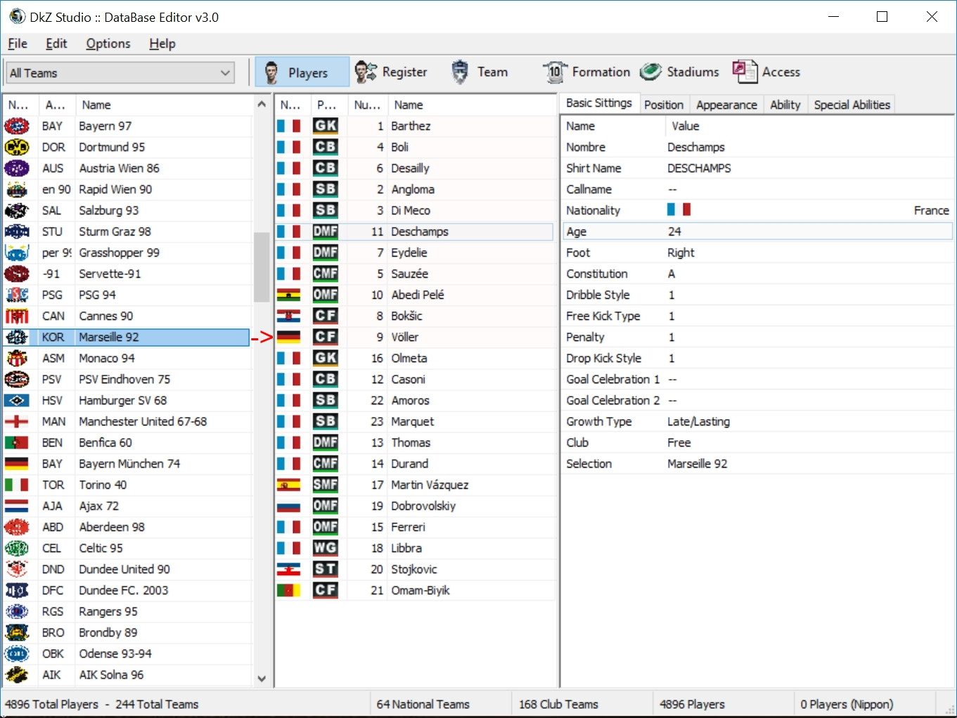957x718 pixels.
Task: Select the Basic Sittings tab
Action: click(x=599, y=103)
